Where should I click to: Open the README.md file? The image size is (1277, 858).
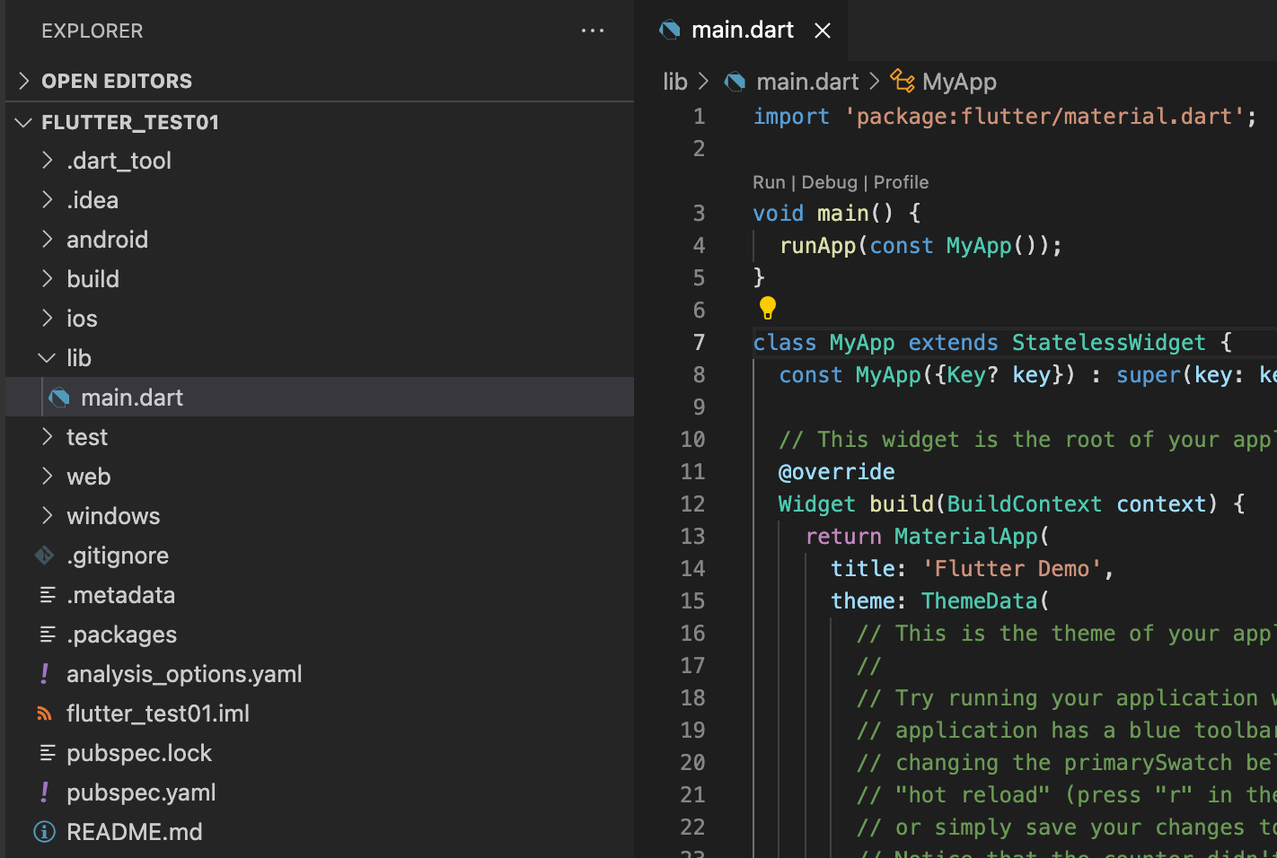pyautogui.click(x=320, y=832)
